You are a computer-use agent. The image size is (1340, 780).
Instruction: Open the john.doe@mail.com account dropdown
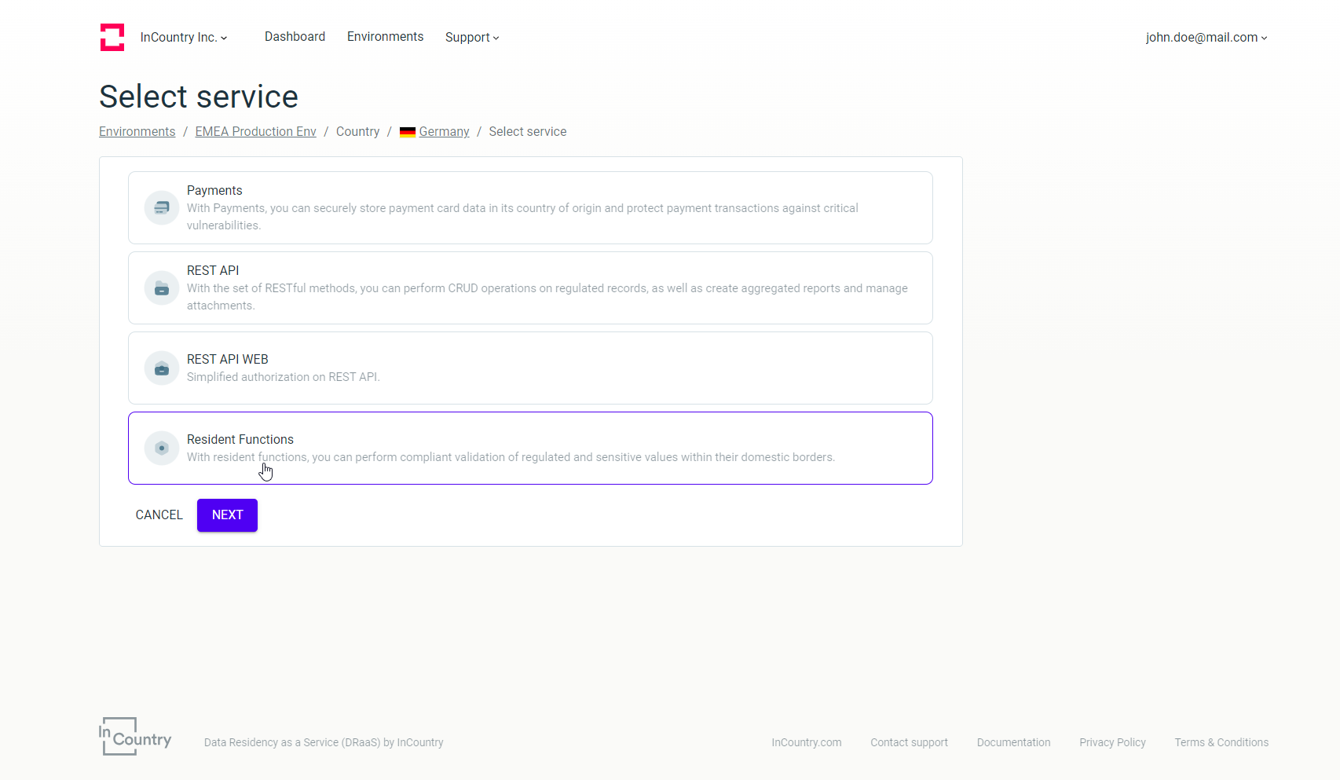1206,37
